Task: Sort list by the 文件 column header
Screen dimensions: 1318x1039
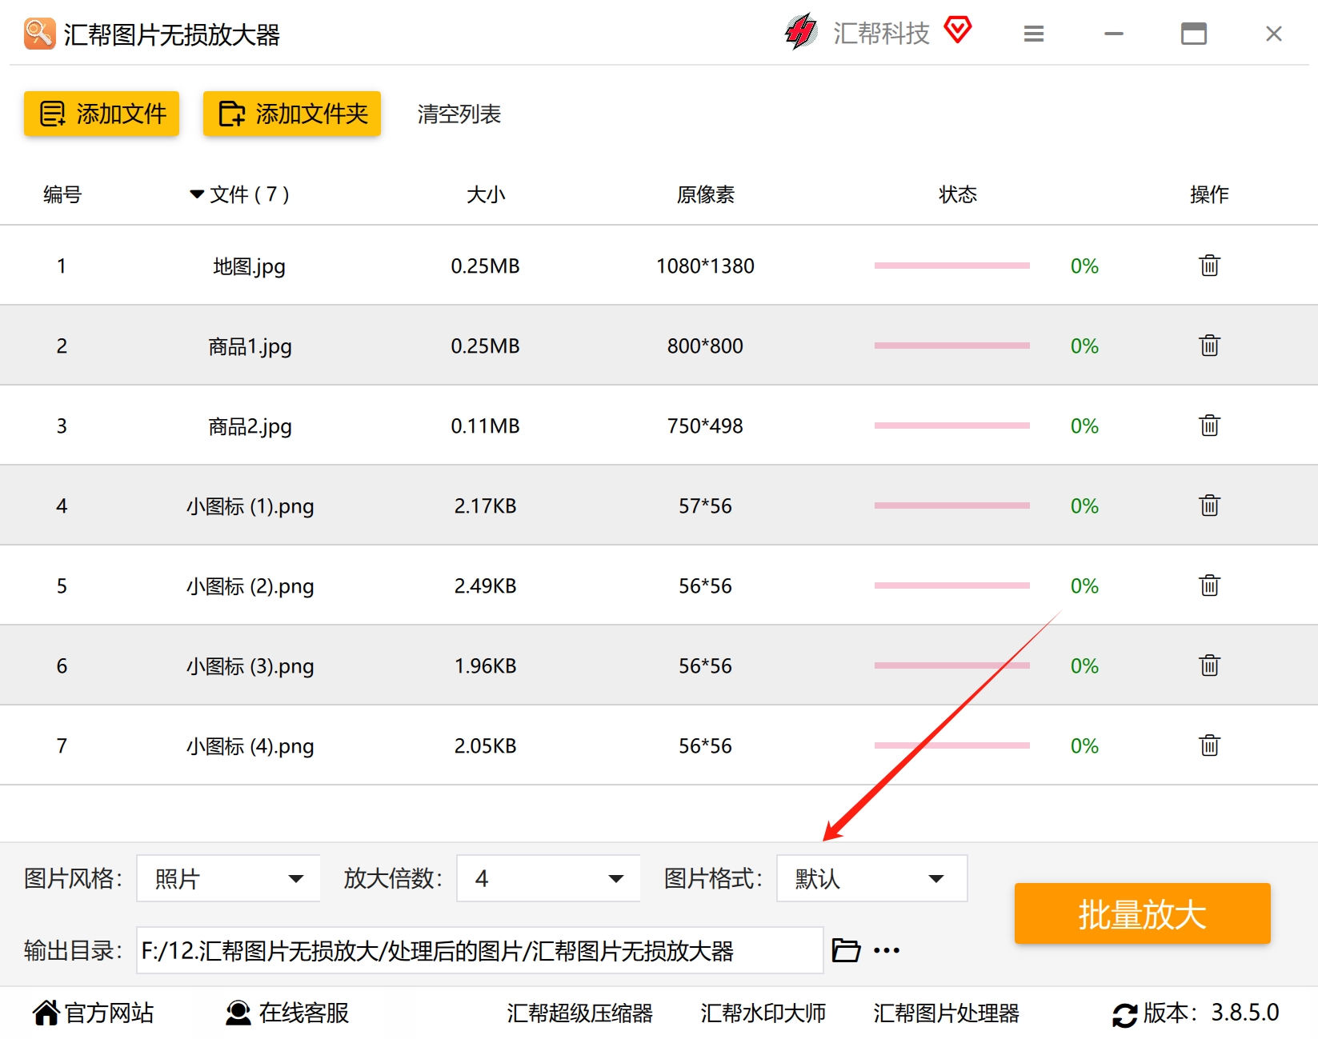Action: pos(239,194)
